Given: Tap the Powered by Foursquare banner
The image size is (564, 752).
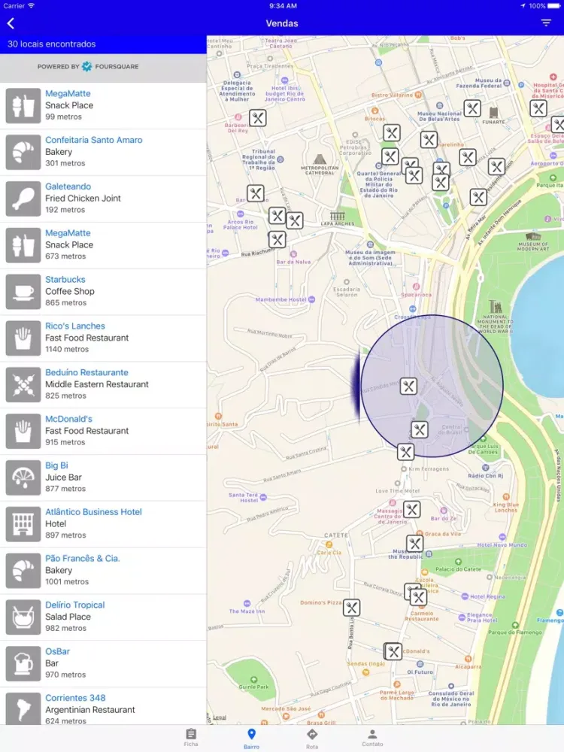Looking at the screenshot, I should click(x=103, y=68).
